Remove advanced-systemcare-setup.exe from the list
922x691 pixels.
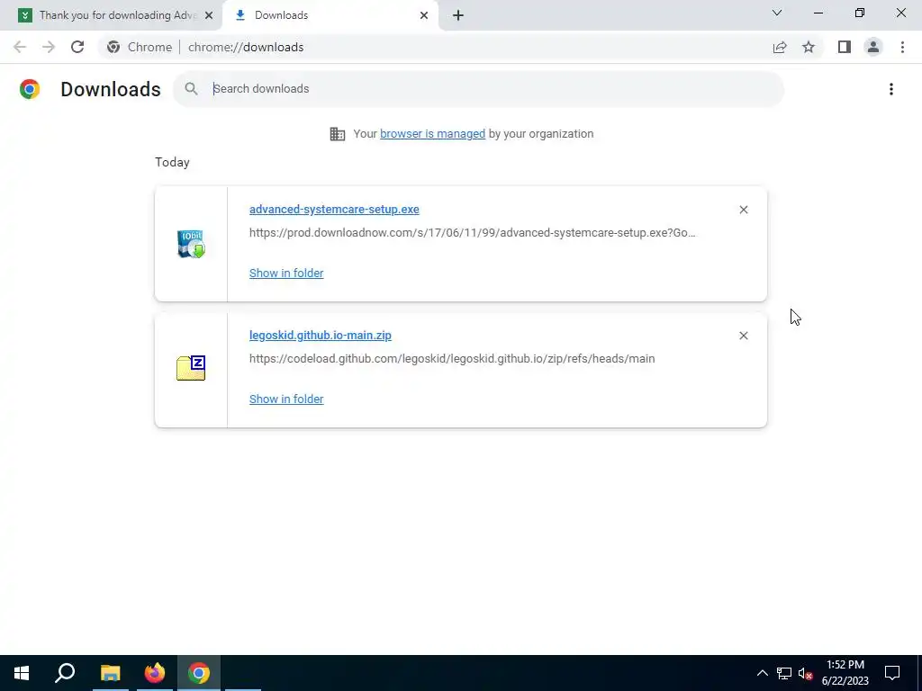(x=743, y=210)
